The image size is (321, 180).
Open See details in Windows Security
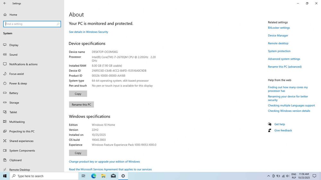click(89, 32)
